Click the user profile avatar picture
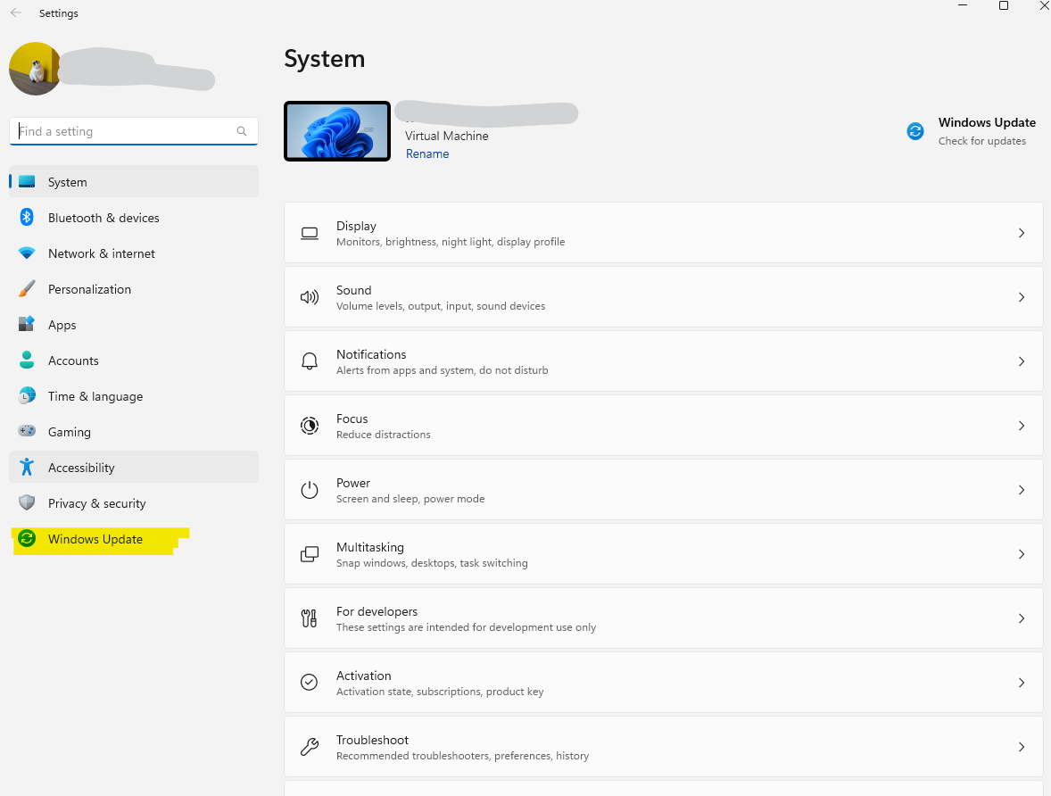Viewport: 1051px width, 796px height. point(36,69)
